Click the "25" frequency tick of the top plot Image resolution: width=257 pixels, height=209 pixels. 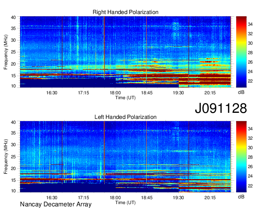tap(13, 52)
